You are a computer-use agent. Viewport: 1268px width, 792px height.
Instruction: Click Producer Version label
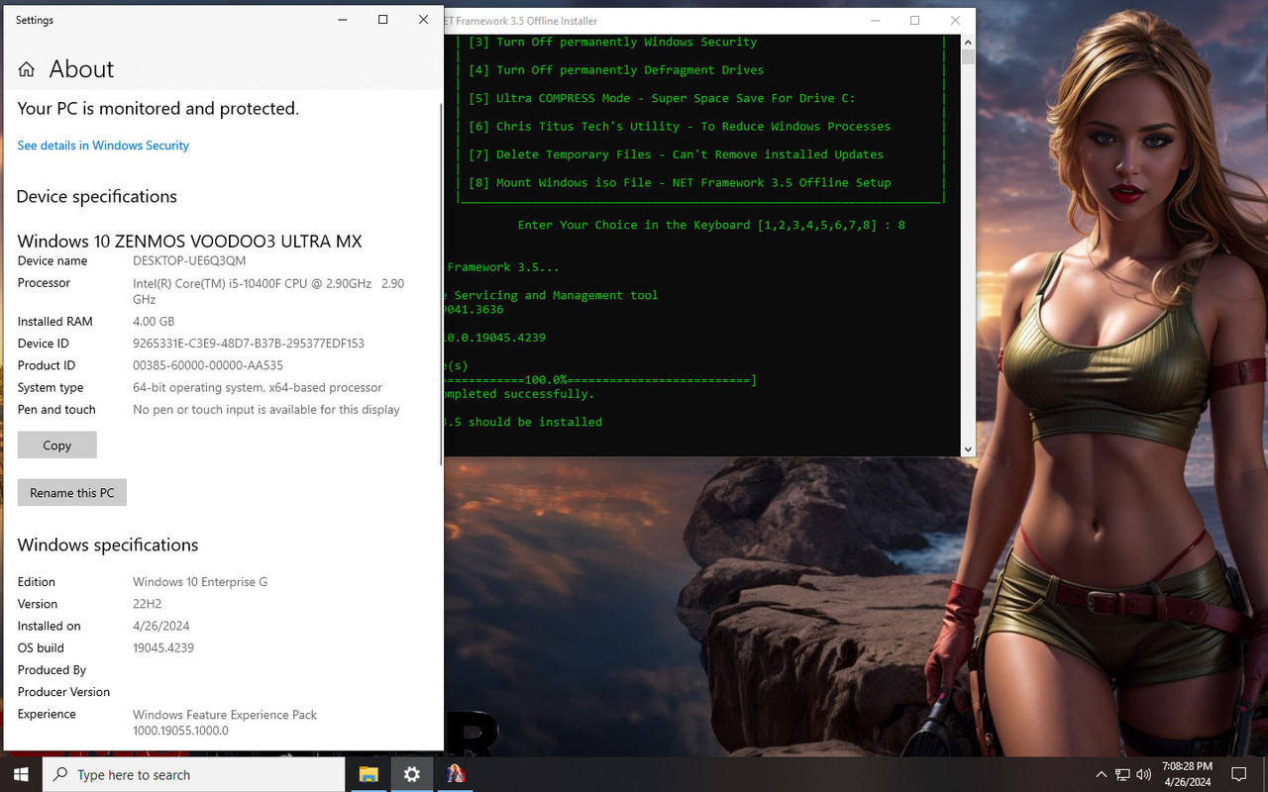pos(63,692)
